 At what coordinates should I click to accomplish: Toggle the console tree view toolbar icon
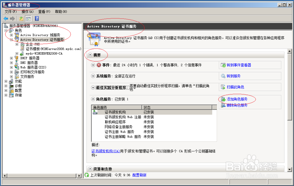coord(28,18)
